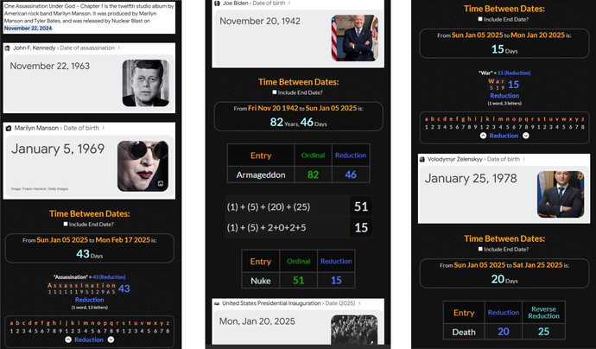Click the 'Fri Nov 20 1942 to Sun Jan 05 2025' range
Screen dimensions: 596x349
point(302,108)
